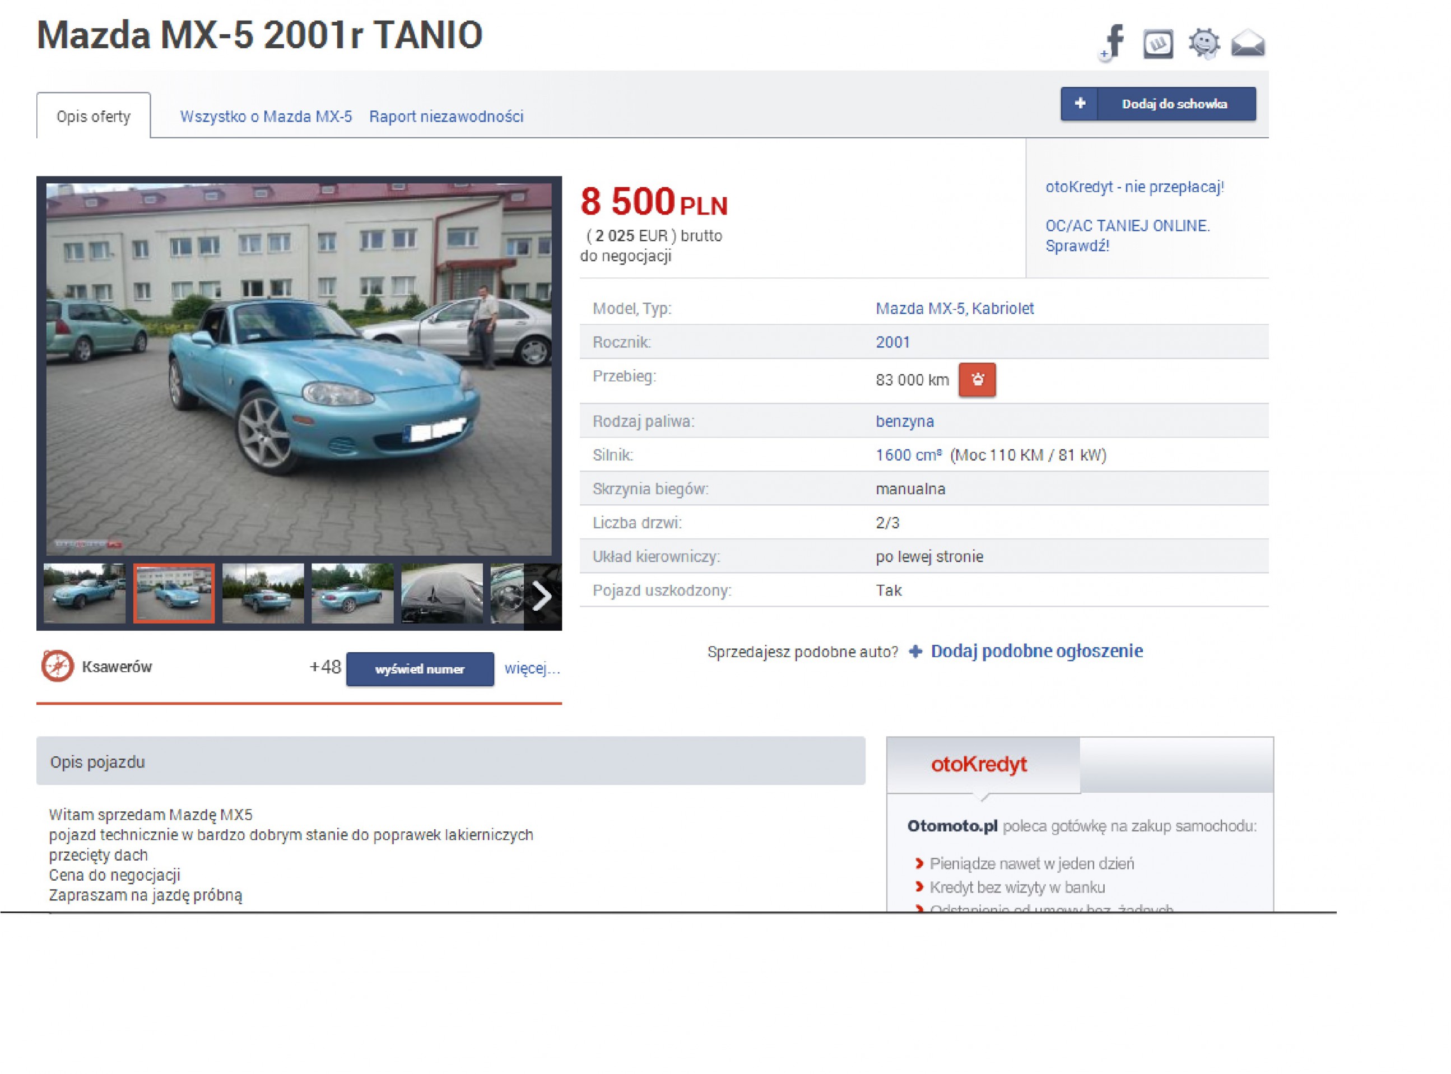Click Dodaj podobne ogłoszenie link
1451x1074 pixels.
click(1037, 652)
